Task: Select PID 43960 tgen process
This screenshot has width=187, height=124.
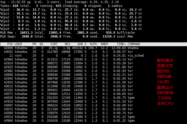Action: tap(8, 120)
